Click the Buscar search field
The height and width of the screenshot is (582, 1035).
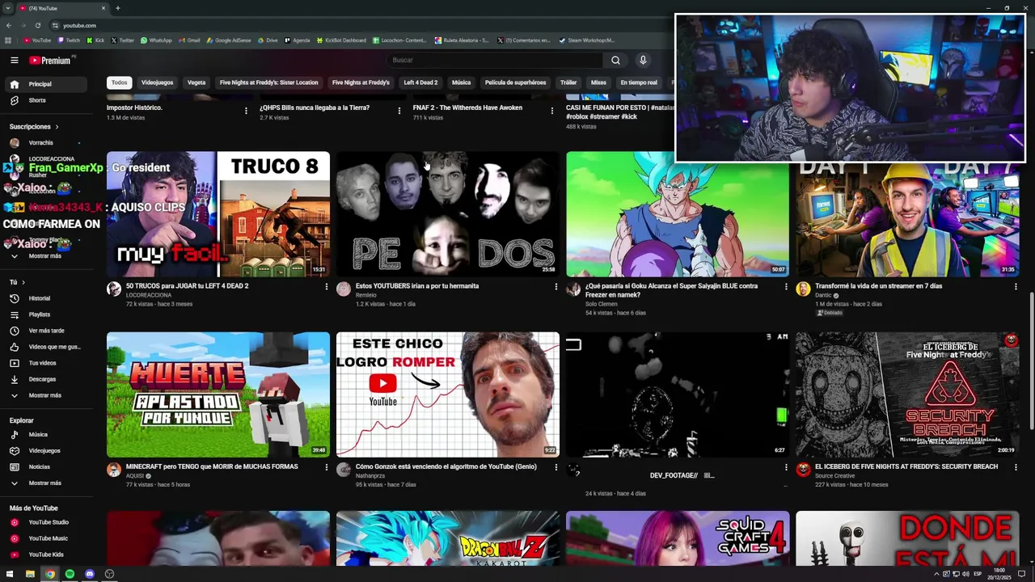[494, 60]
